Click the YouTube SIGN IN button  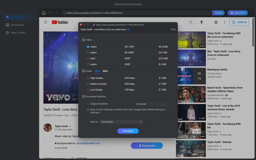point(239,22)
